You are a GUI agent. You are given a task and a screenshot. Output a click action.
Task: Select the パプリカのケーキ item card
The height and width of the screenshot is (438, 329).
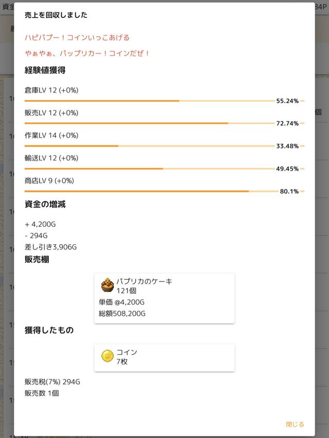[x=164, y=298]
